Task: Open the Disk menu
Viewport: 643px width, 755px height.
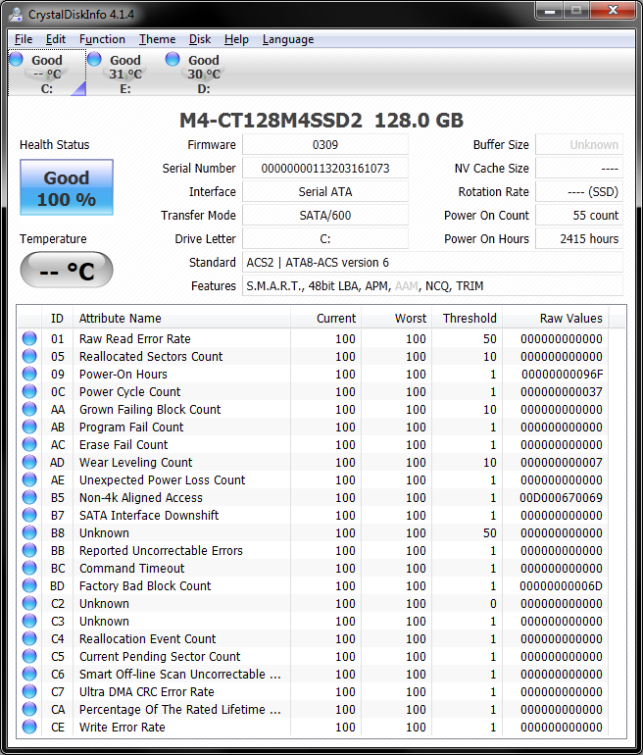Action: [200, 39]
